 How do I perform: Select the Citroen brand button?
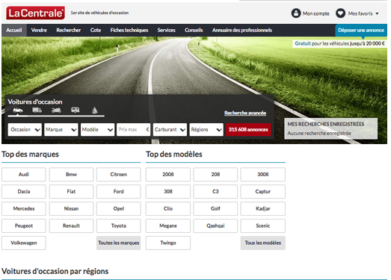[x=119, y=175]
